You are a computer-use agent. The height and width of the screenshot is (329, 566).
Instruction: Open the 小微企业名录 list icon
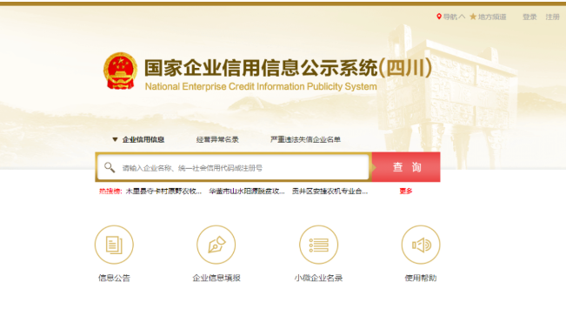(318, 245)
